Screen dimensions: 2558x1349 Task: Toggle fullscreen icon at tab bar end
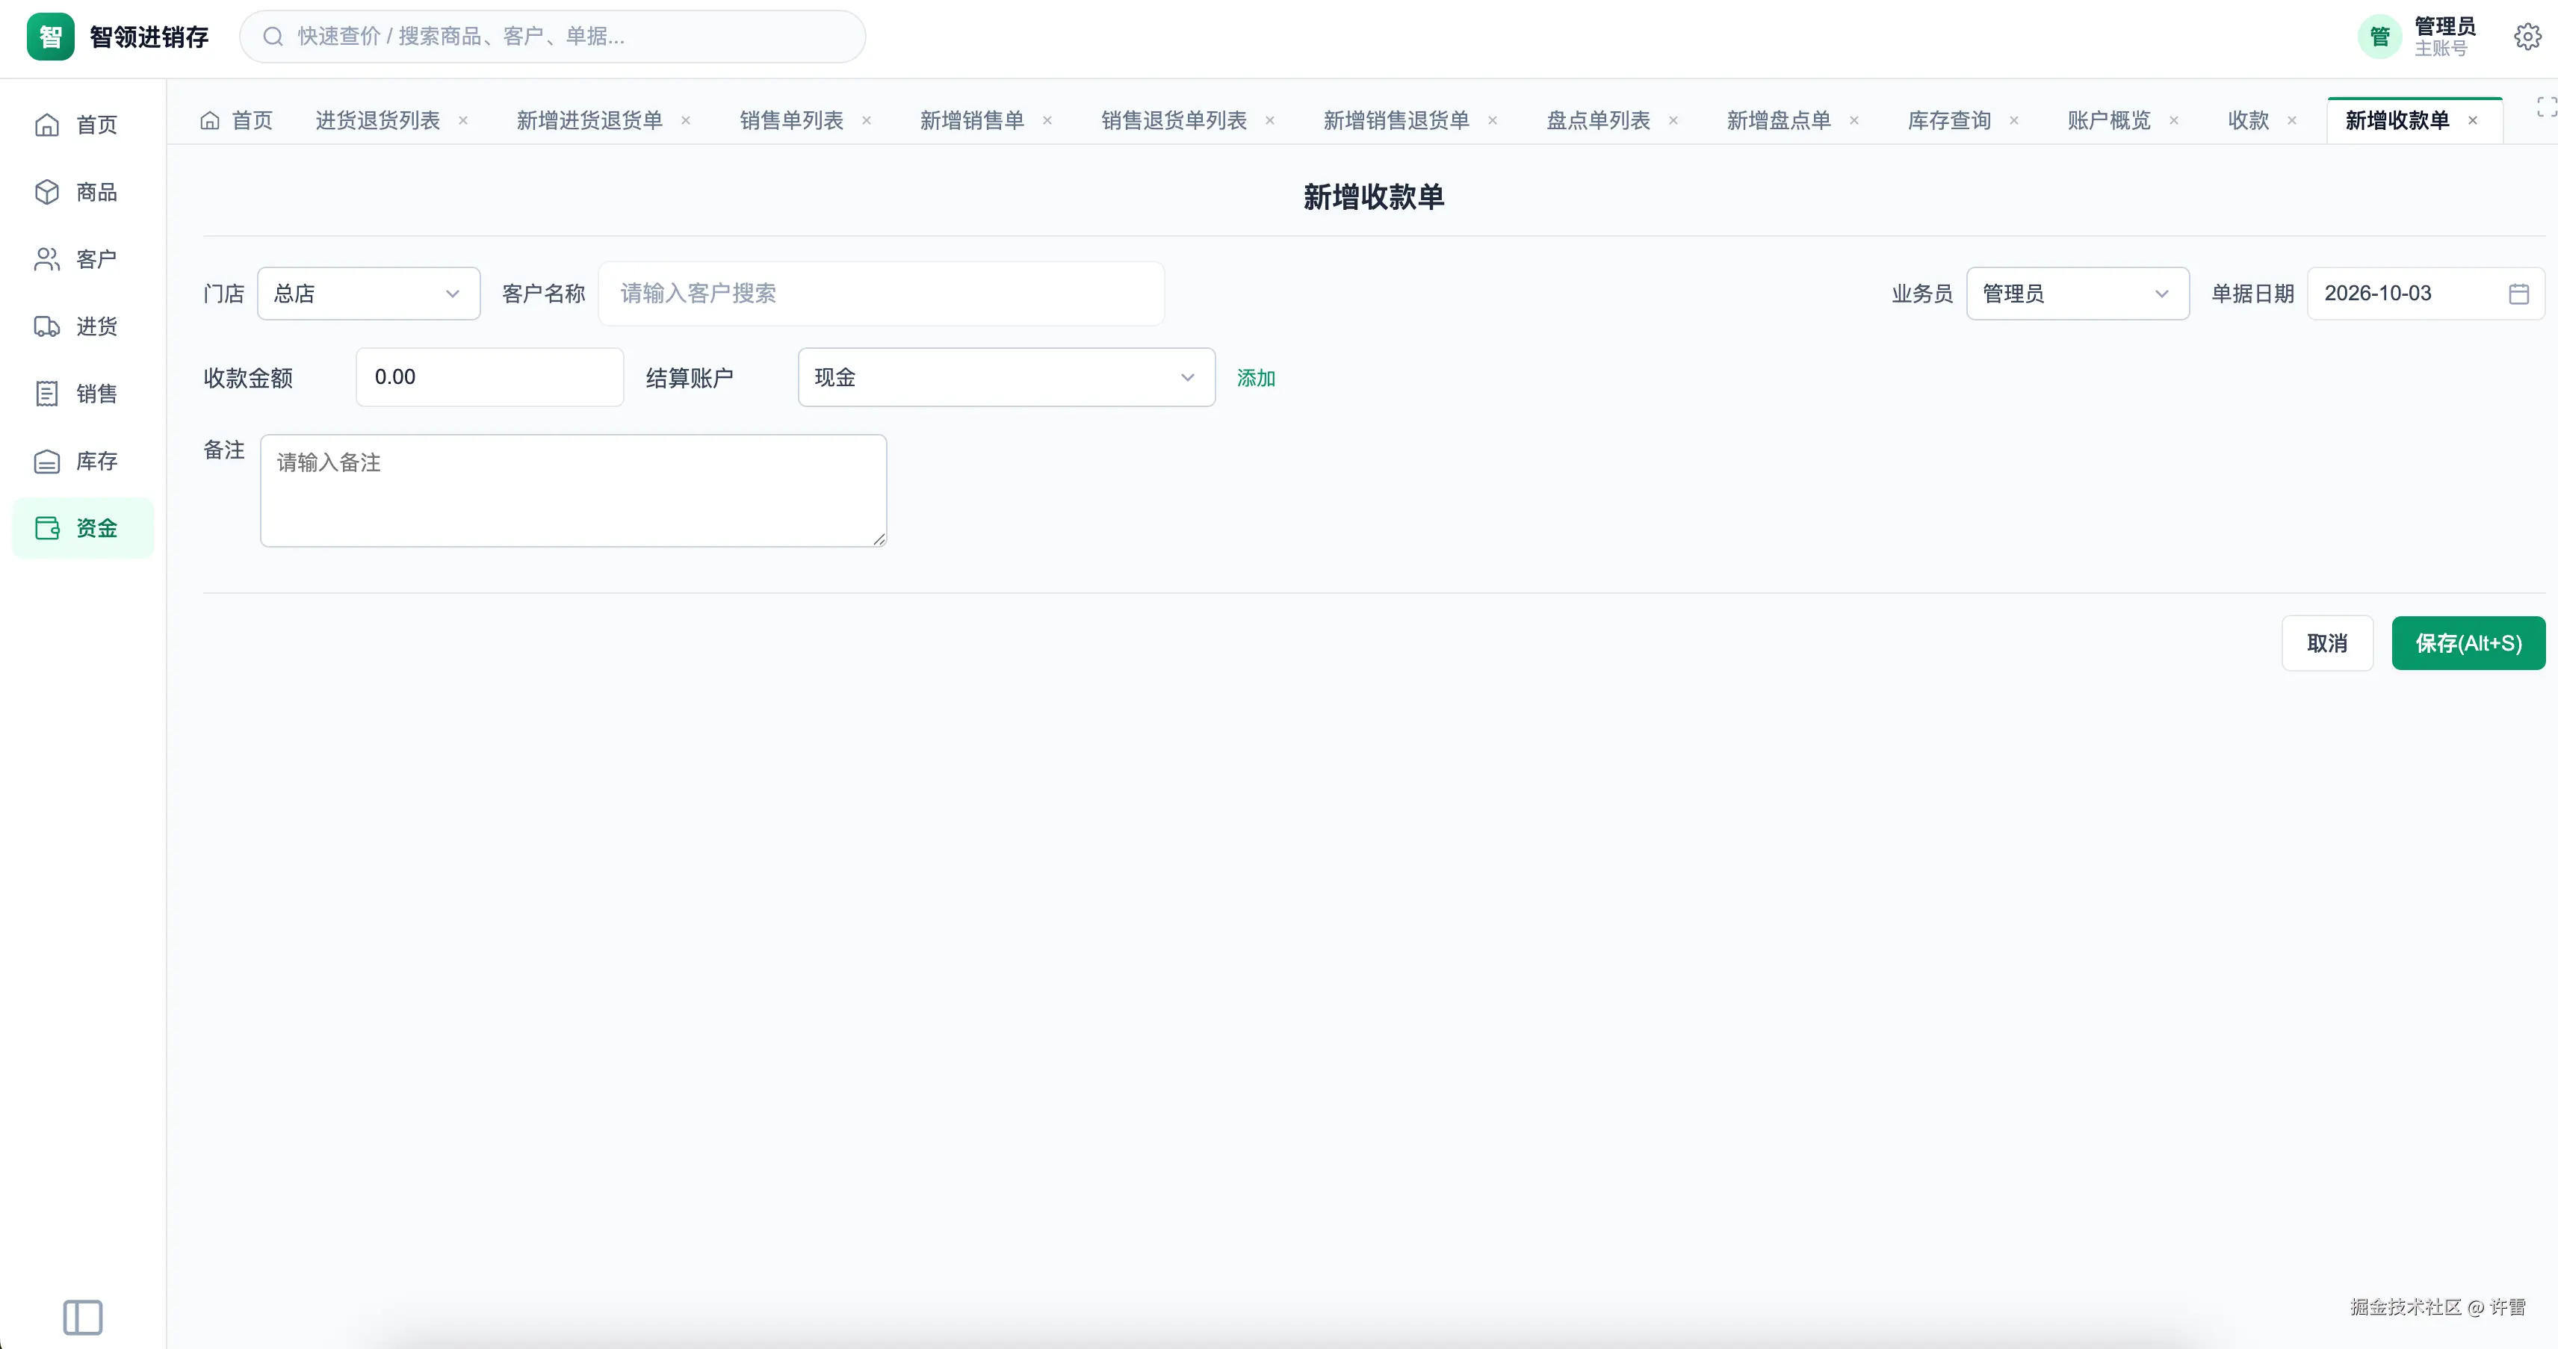2546,108
